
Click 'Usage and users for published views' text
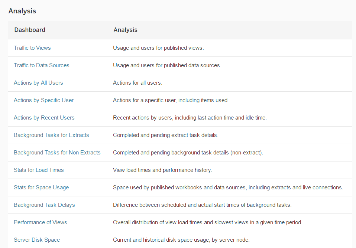pos(158,48)
